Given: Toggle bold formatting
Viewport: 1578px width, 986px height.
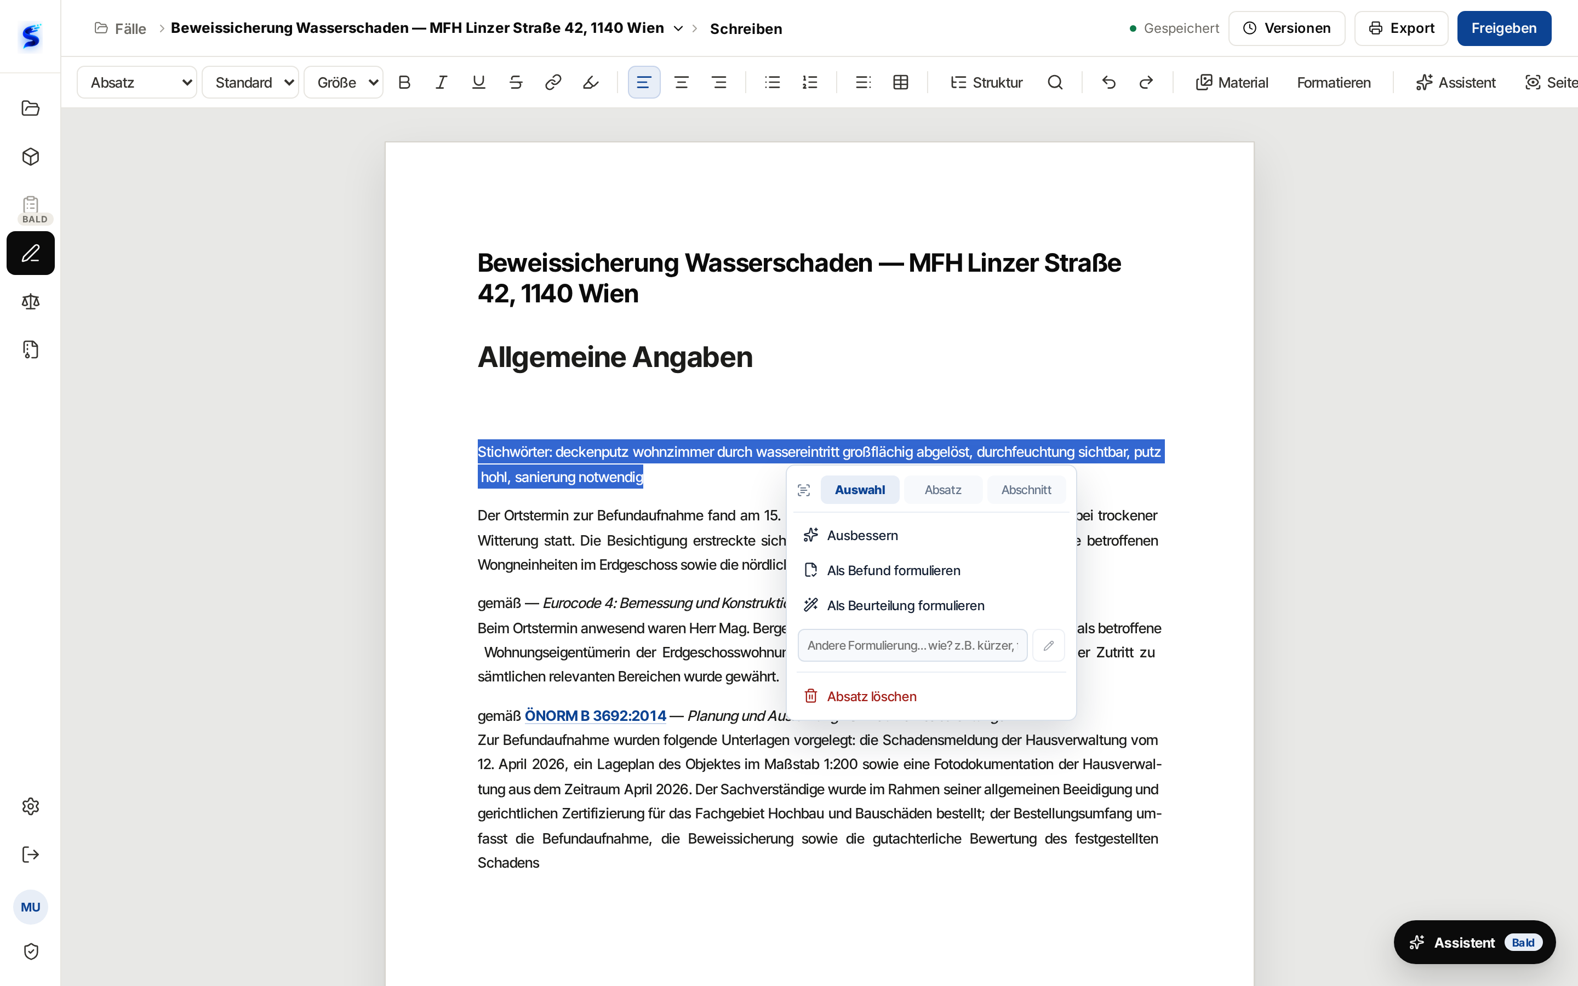Looking at the screenshot, I should point(404,82).
